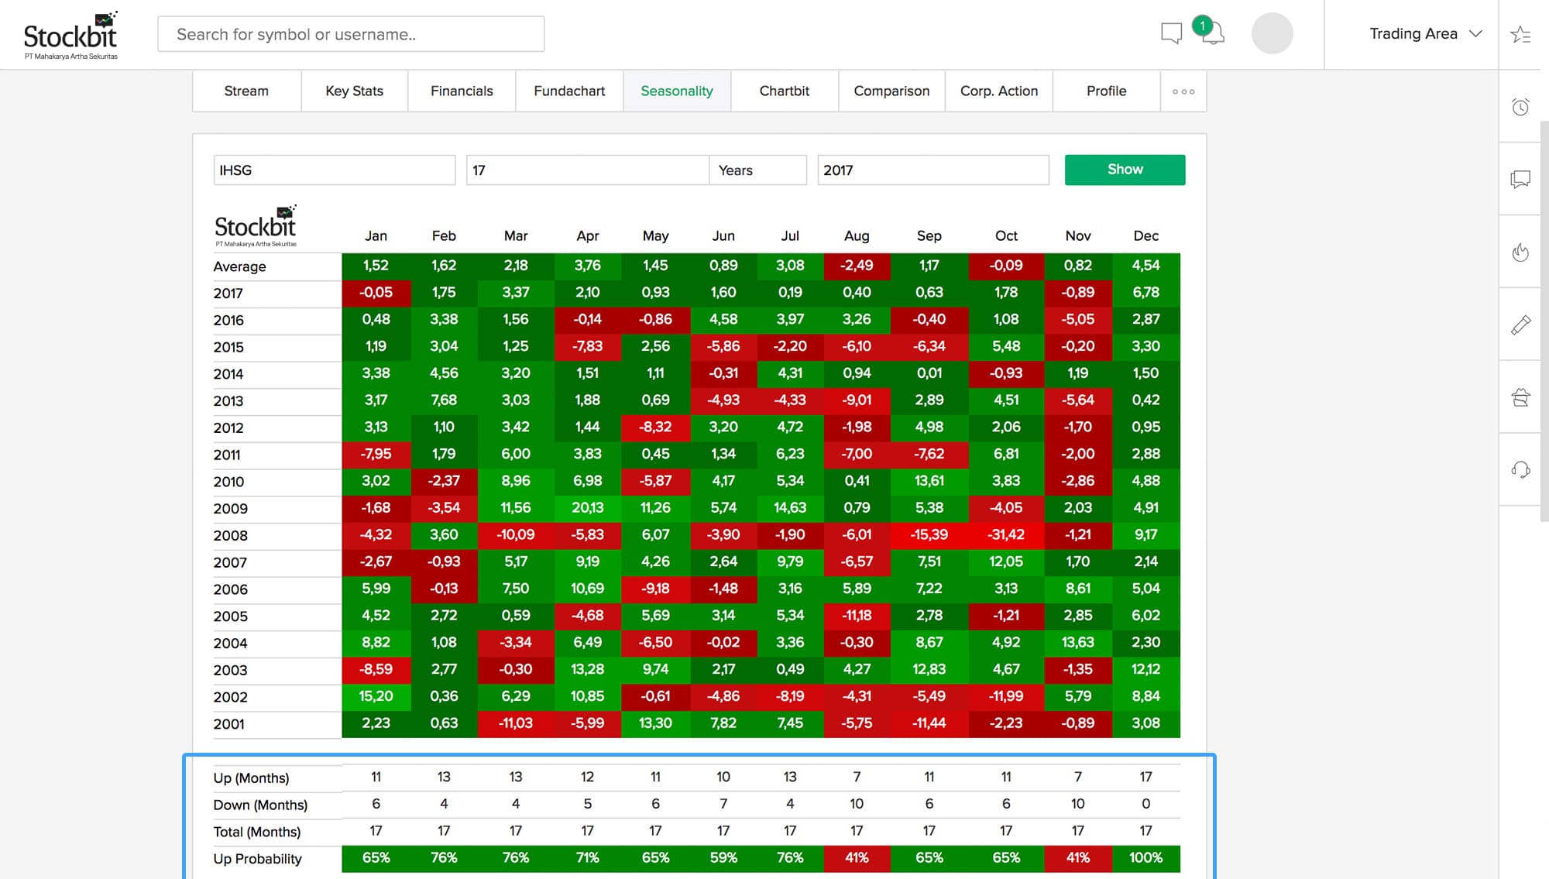The image size is (1549, 879).
Task: Click the 2008 row label
Action: pyautogui.click(x=230, y=535)
